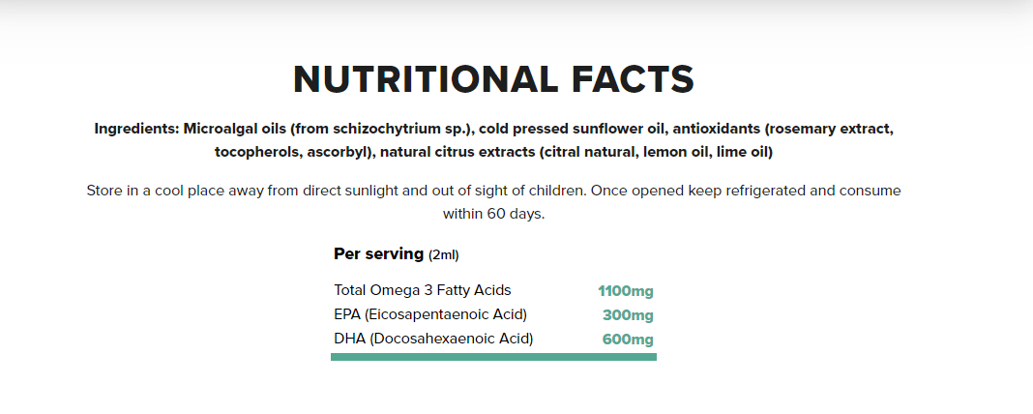Click the 1100mg value

[x=625, y=291]
